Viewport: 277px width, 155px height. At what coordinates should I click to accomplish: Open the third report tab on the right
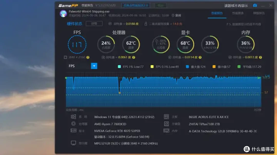tap(259, 13)
